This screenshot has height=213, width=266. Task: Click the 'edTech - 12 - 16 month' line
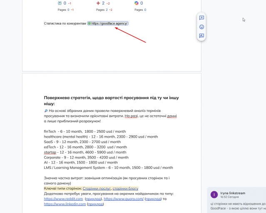pos(85,147)
